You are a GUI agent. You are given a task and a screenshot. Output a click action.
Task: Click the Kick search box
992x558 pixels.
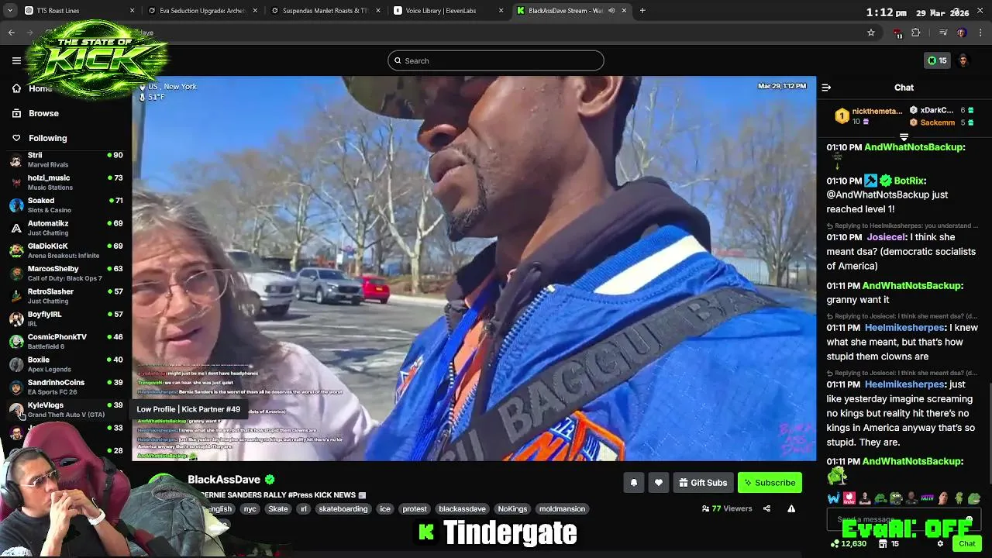tap(496, 60)
